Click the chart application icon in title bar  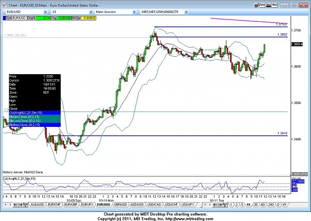click(5, 5)
